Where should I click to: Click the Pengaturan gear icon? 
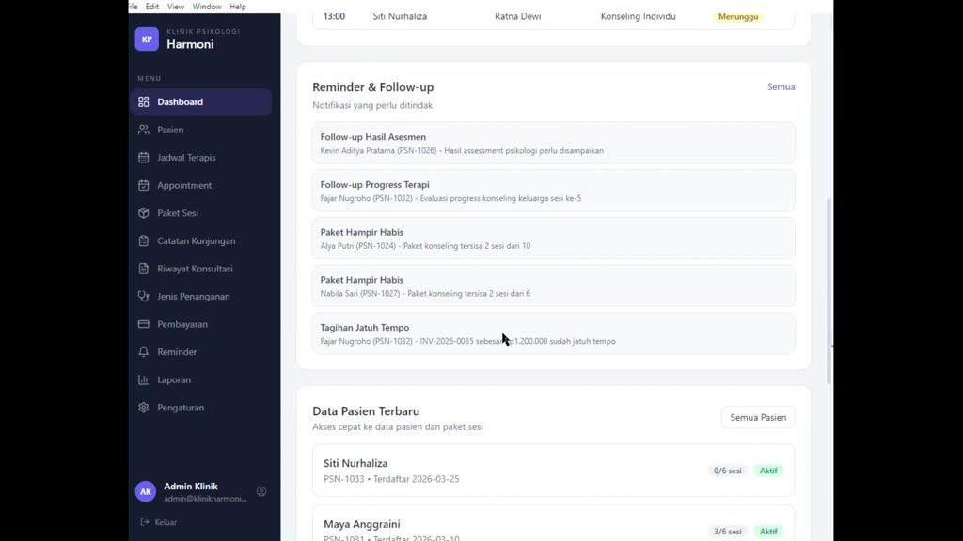point(144,408)
